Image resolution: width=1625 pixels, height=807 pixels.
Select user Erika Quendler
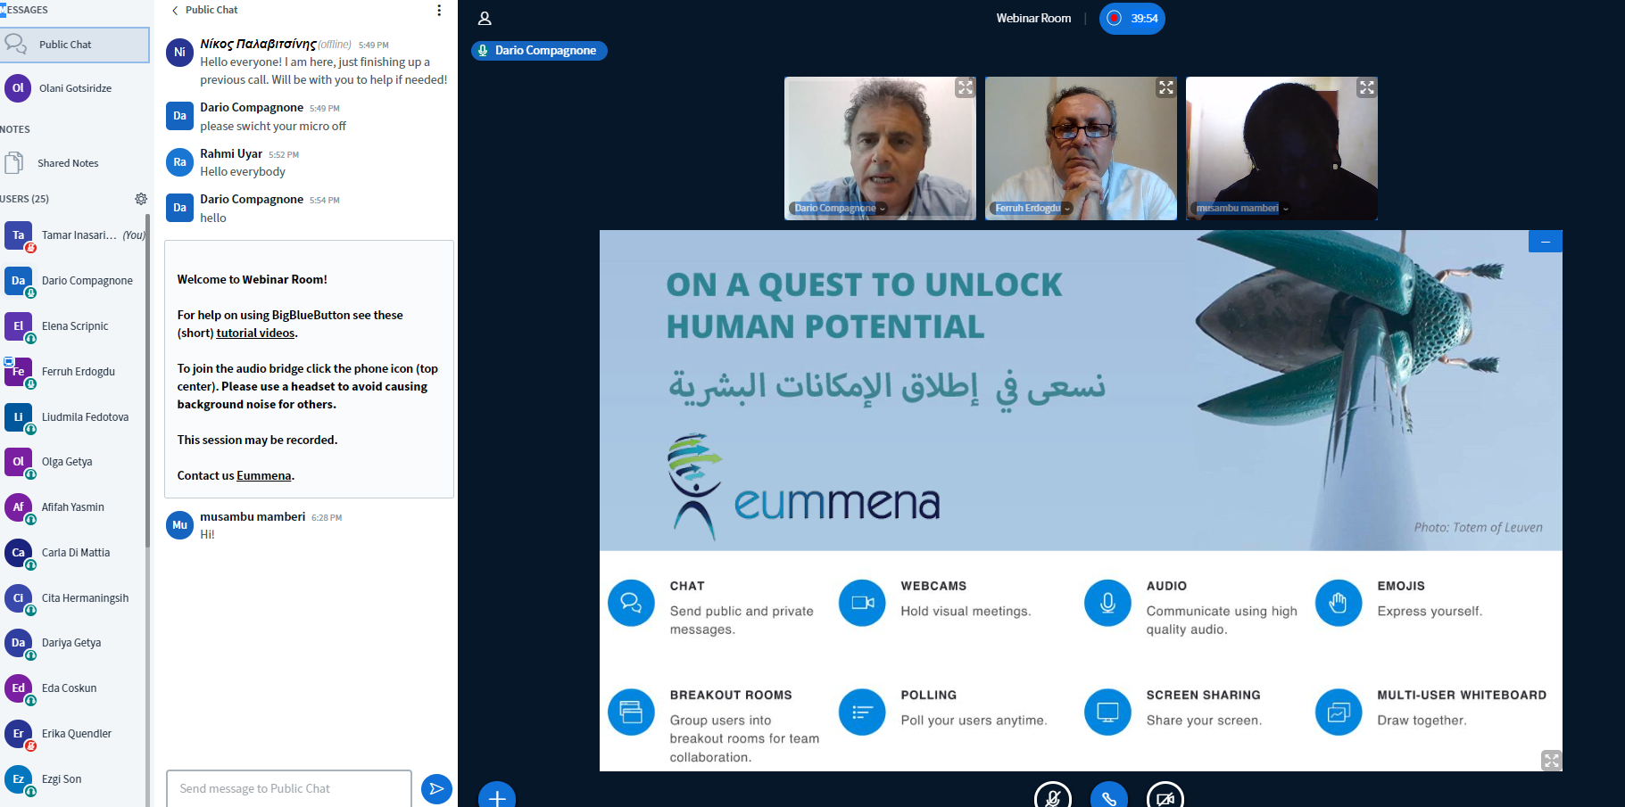[x=73, y=734]
